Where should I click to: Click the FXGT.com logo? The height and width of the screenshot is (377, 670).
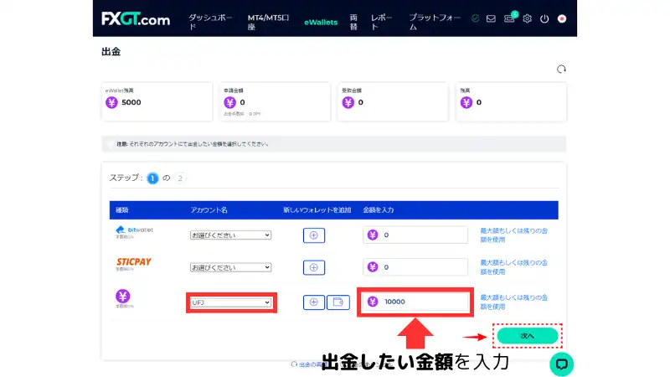pyautogui.click(x=136, y=18)
